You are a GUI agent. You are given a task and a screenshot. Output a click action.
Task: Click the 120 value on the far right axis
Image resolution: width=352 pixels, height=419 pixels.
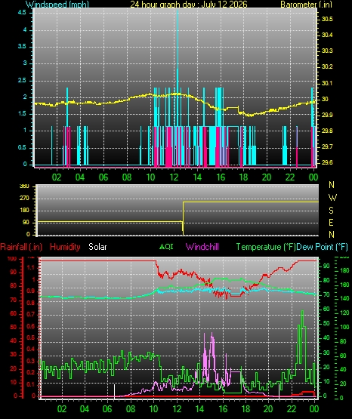[x=344, y=313]
